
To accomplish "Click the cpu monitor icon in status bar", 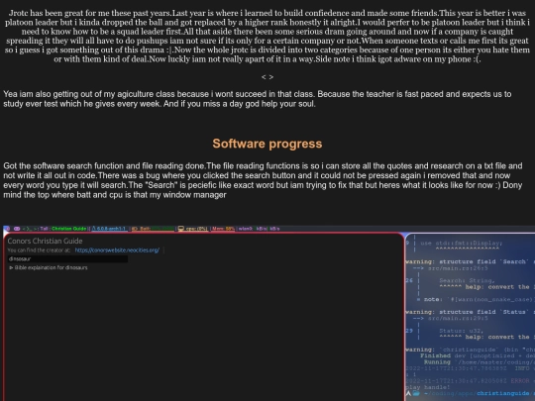I will [x=181, y=229].
